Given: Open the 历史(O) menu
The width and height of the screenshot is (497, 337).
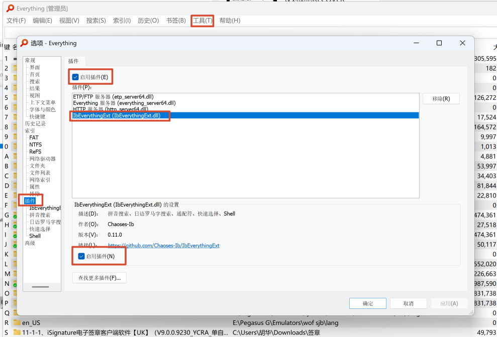Looking at the screenshot, I should (x=148, y=21).
